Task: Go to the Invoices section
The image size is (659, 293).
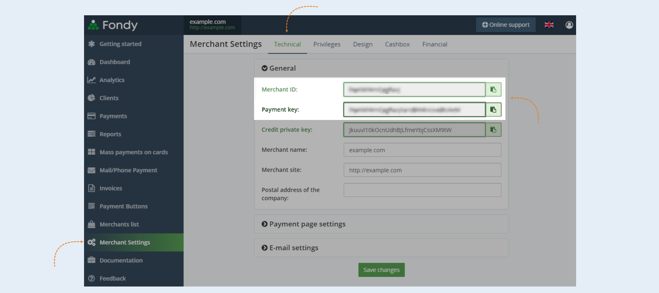Action: coord(134,188)
